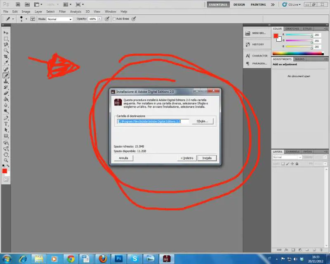
Task: Select the Horizontal Type tool
Action: [6, 124]
